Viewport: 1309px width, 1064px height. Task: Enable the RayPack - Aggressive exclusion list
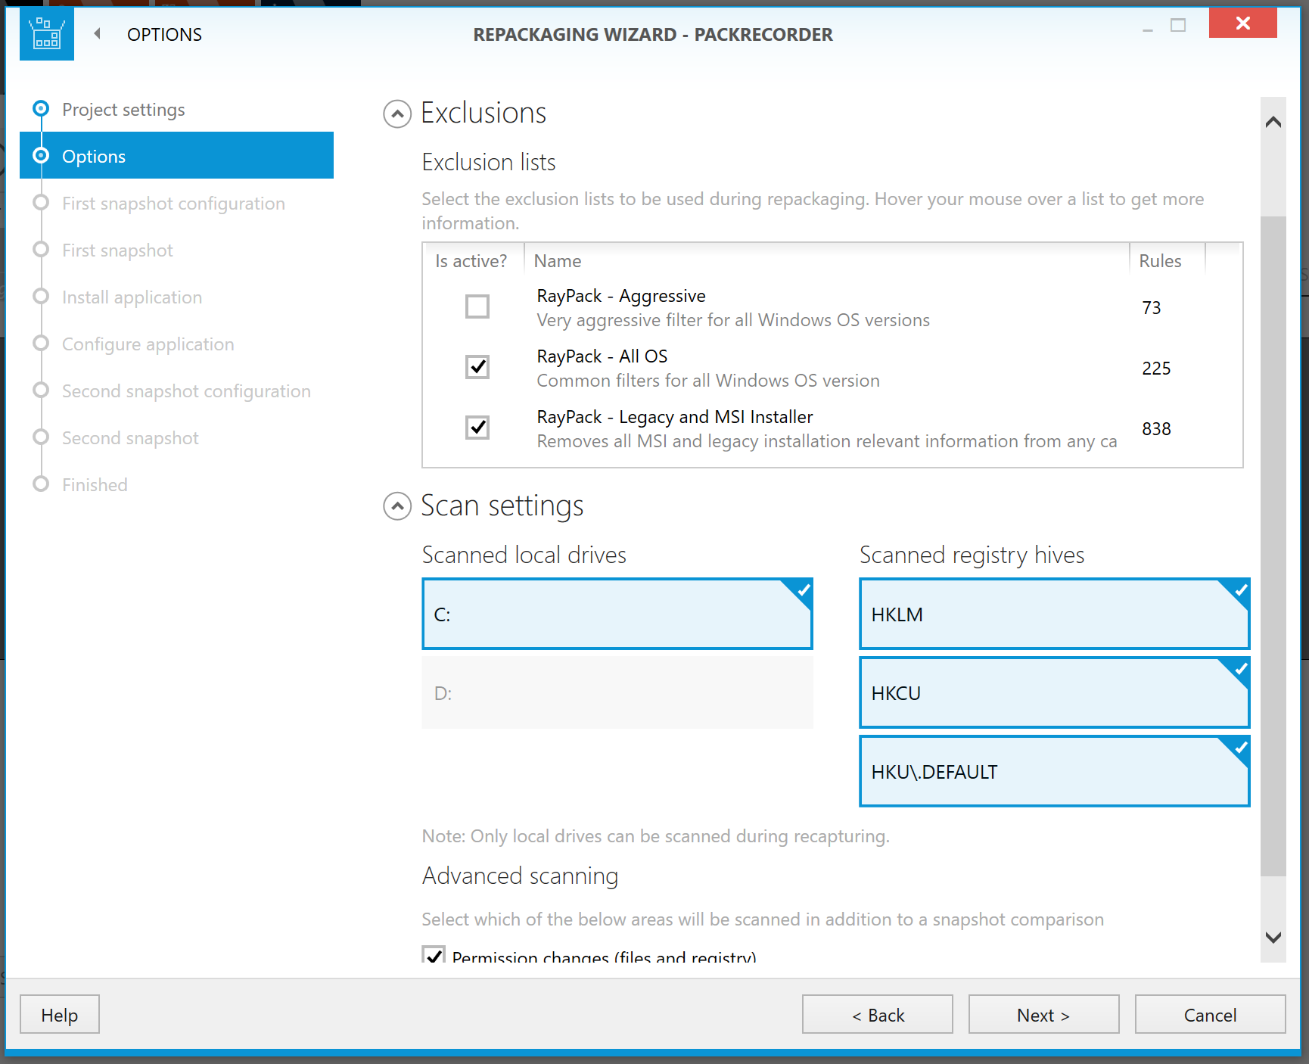[x=477, y=306]
